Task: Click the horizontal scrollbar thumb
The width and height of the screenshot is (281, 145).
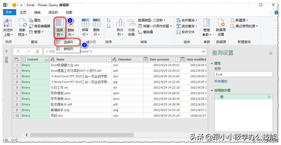Action: [82, 135]
